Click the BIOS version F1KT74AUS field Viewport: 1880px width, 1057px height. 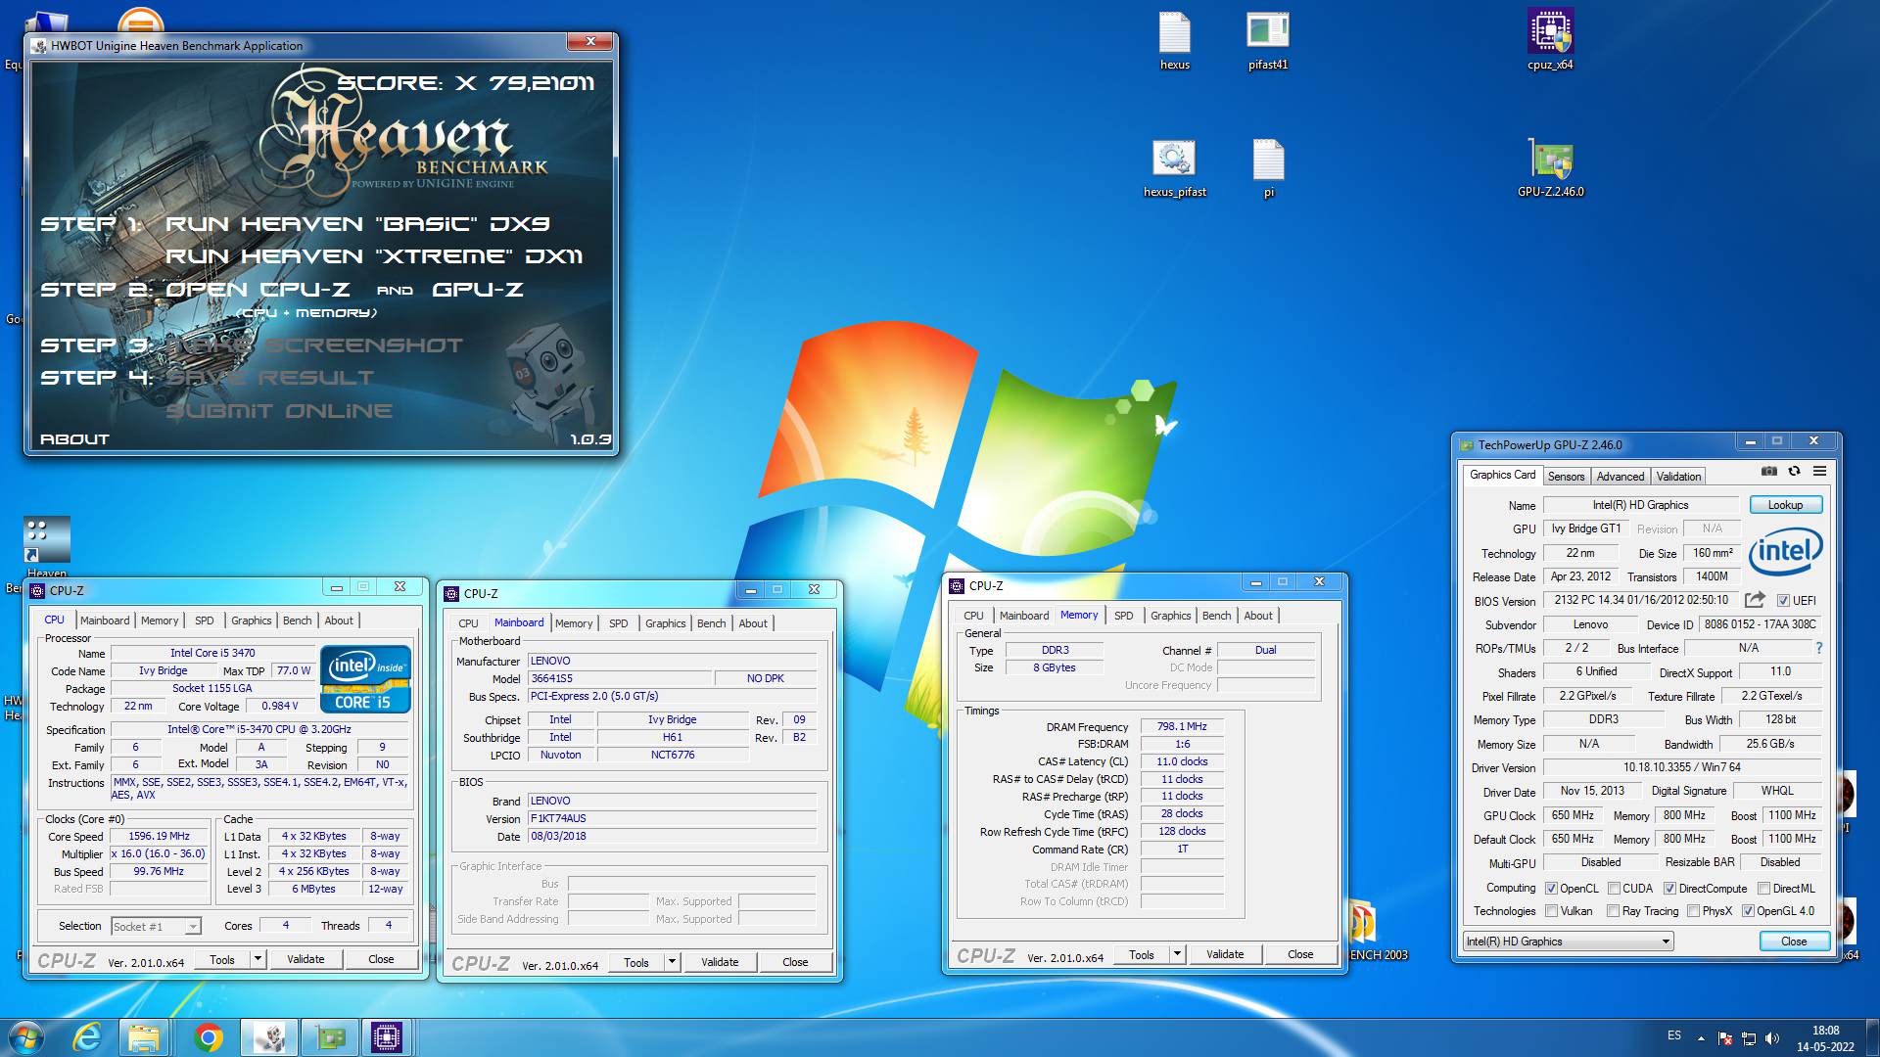tap(672, 818)
